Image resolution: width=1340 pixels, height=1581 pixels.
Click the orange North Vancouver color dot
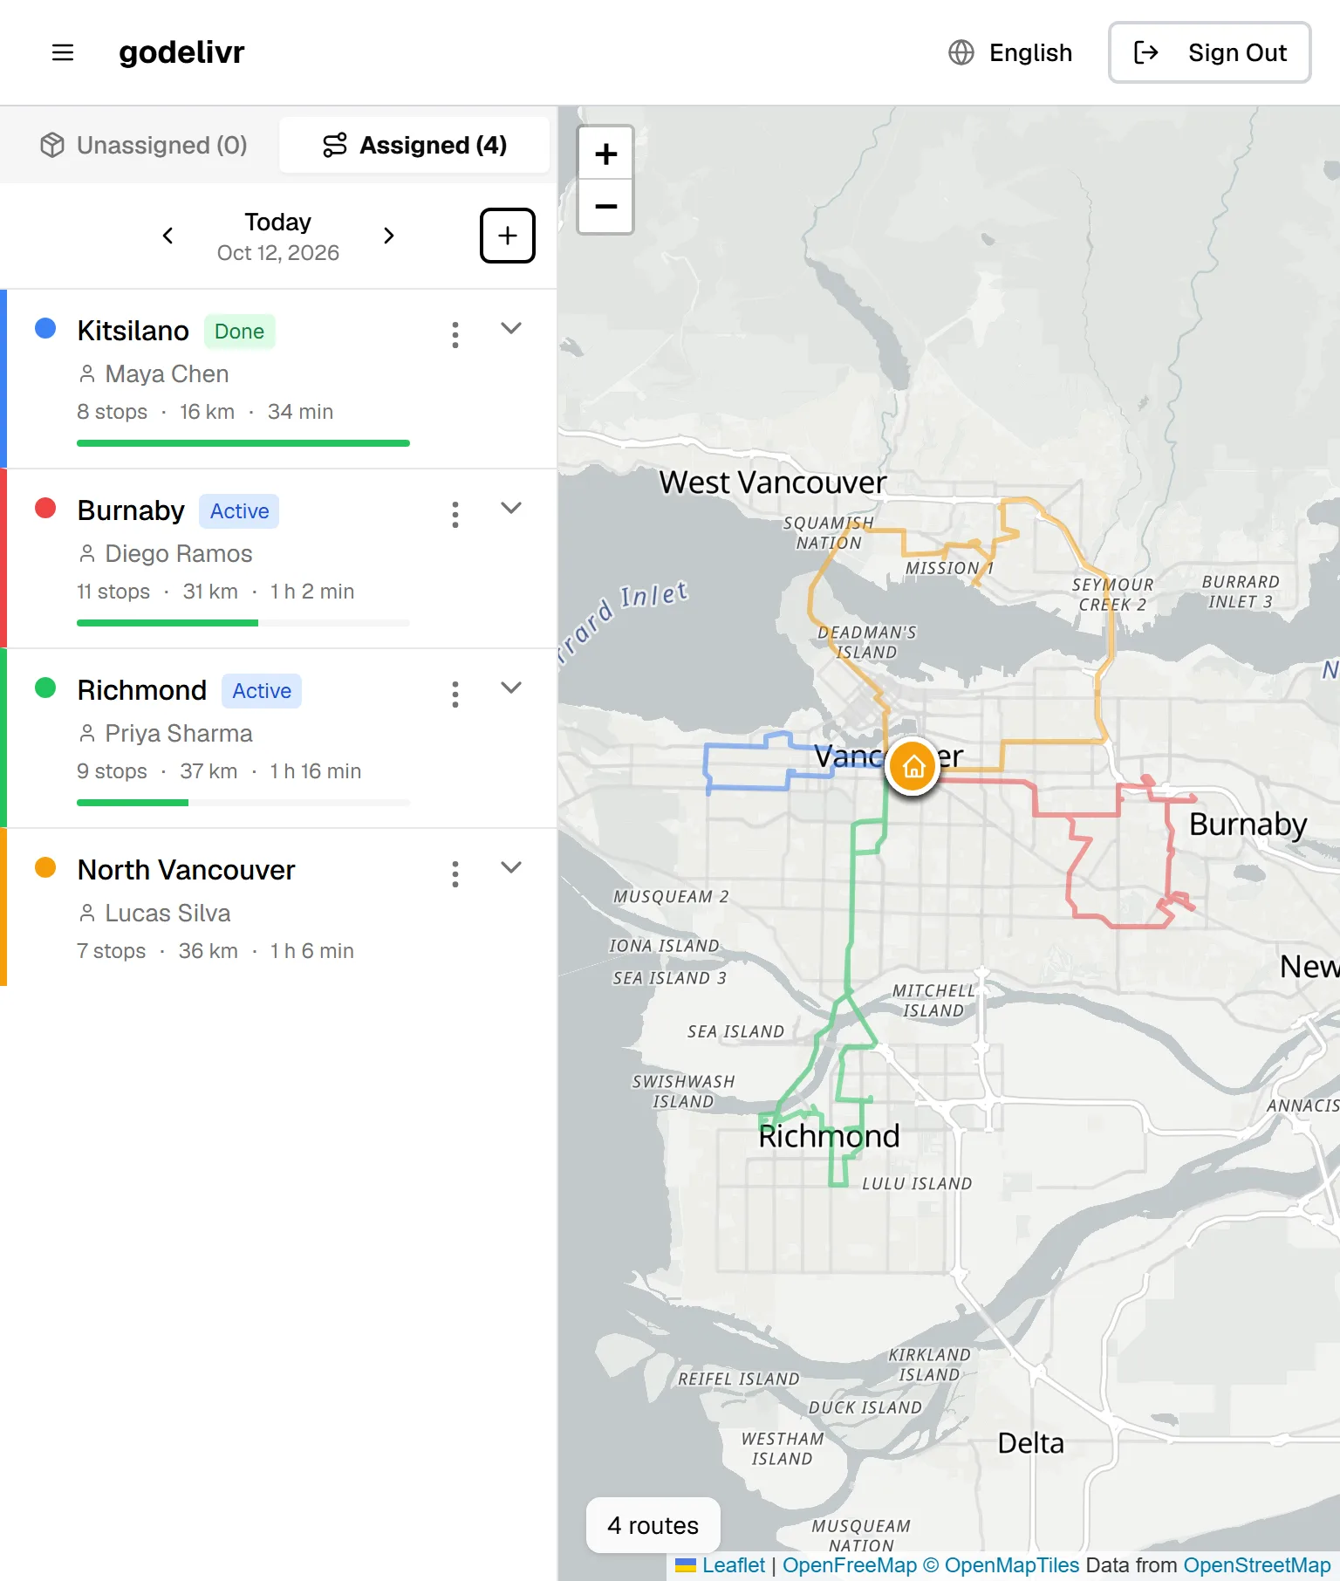pos(45,867)
